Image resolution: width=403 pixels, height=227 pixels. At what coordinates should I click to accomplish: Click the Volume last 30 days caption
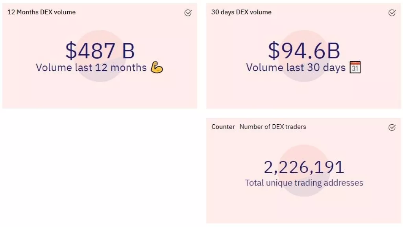pyautogui.click(x=295, y=67)
